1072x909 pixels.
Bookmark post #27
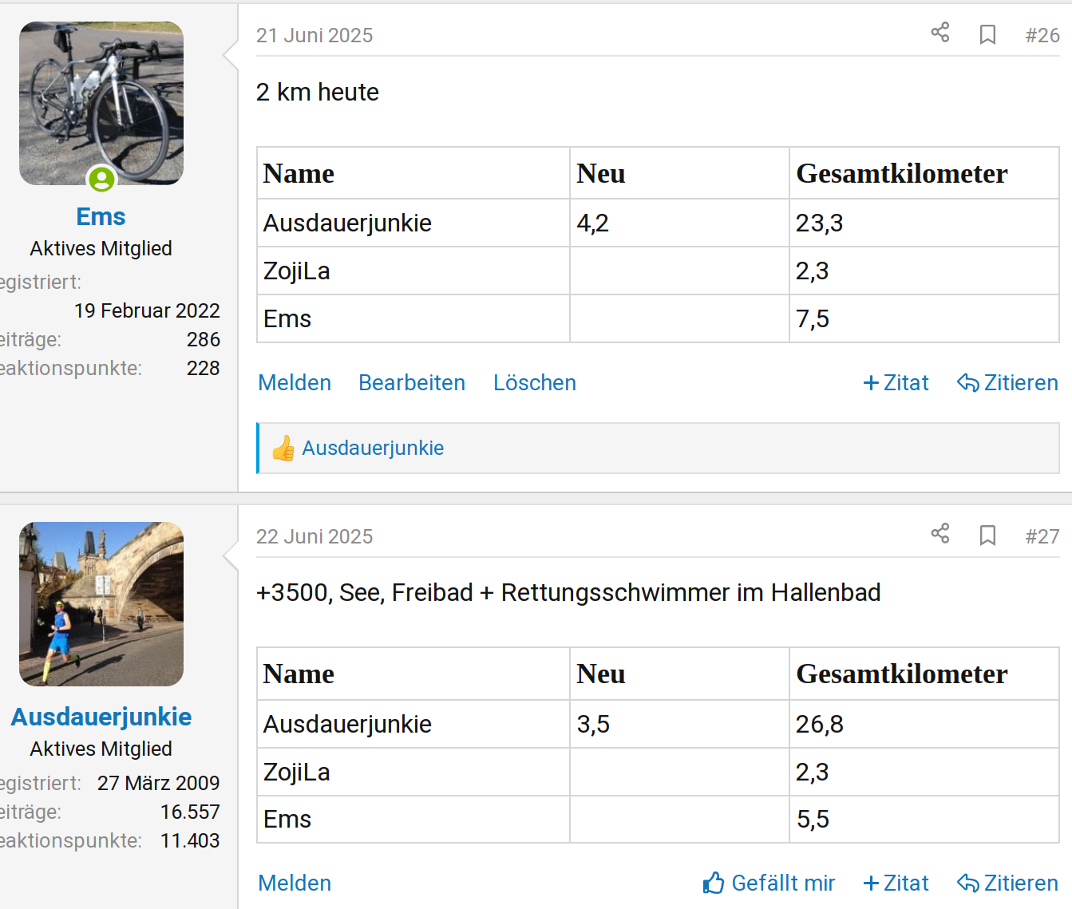click(987, 536)
